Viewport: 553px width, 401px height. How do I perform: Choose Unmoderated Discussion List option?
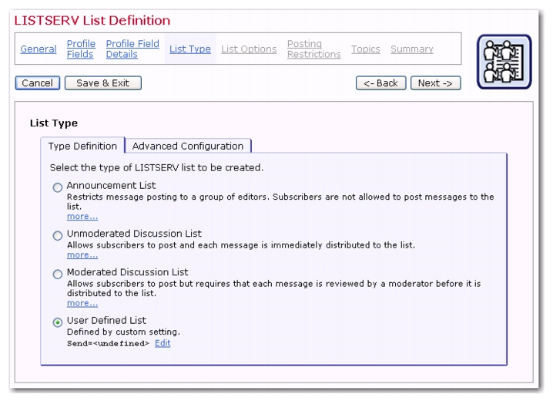tap(58, 235)
